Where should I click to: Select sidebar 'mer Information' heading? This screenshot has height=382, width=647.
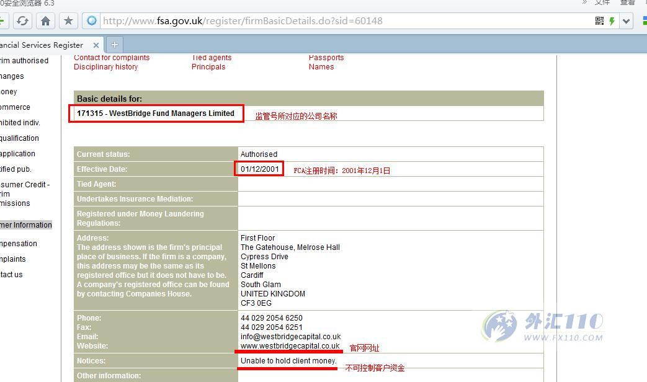tap(26, 225)
